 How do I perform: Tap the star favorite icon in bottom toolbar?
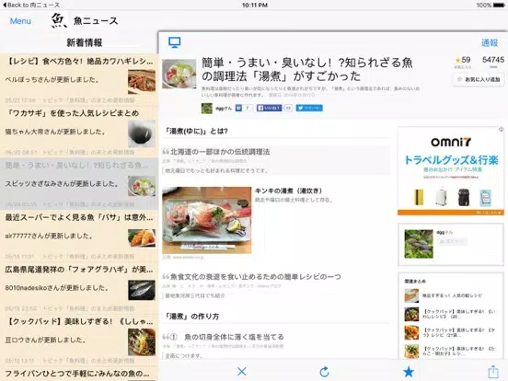click(x=409, y=371)
